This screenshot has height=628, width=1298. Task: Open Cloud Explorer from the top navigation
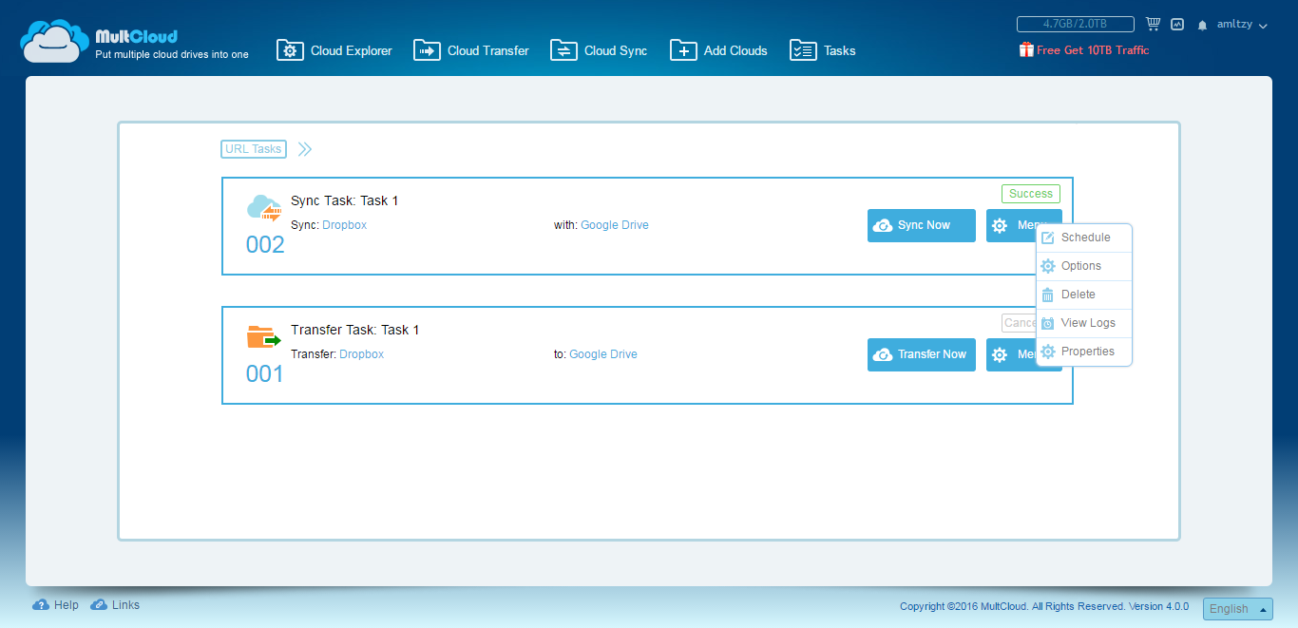(x=334, y=50)
